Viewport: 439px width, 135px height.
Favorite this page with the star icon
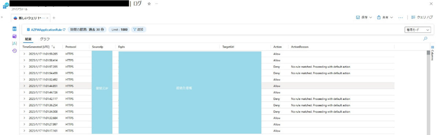149,3
